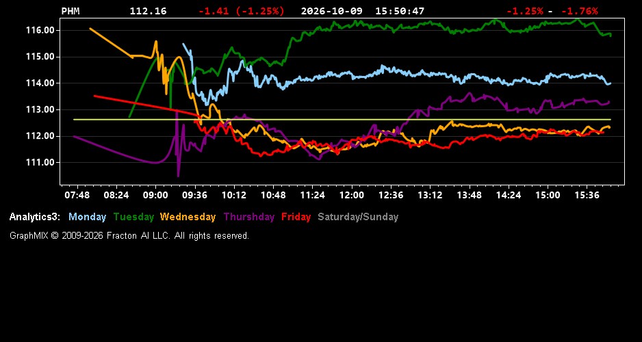Click the 111.00 y-axis label
The height and width of the screenshot is (342, 642).
click(40, 162)
